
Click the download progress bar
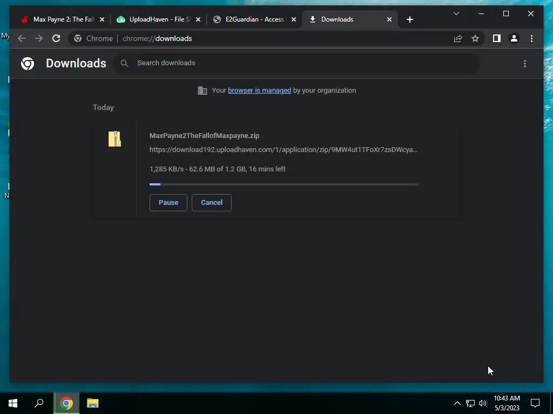pyautogui.click(x=284, y=184)
